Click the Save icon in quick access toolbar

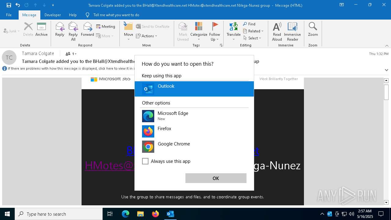point(9,5)
